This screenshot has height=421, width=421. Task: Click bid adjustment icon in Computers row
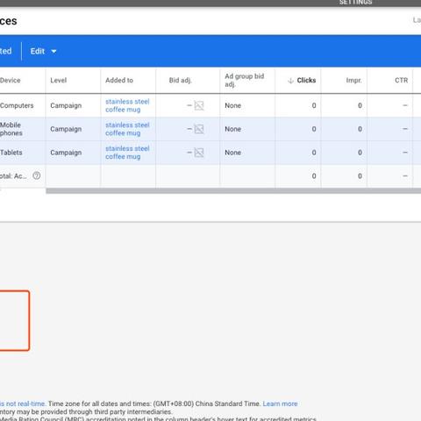(x=199, y=105)
